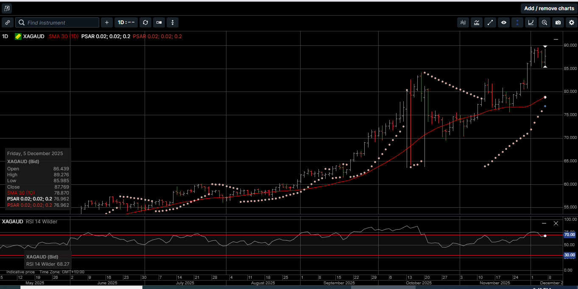The image size is (578, 289).
Task: Pick the trend line drawing tool
Action: [x=490, y=22]
